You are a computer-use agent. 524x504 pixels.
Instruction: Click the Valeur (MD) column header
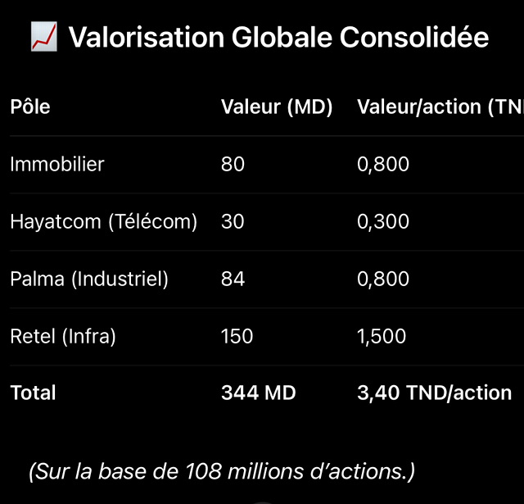click(277, 107)
